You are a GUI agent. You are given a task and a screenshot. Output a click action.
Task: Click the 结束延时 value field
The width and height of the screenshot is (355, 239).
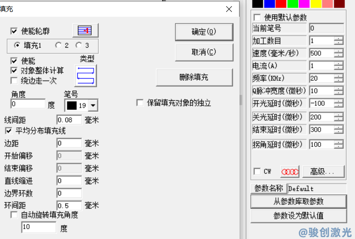click(x=322, y=130)
